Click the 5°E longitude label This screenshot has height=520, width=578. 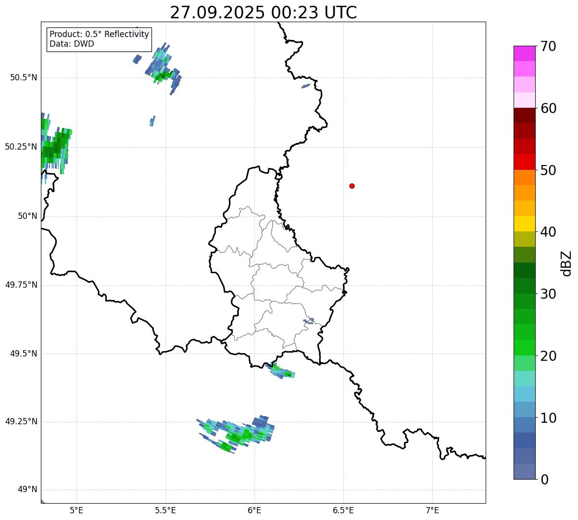[76, 510]
